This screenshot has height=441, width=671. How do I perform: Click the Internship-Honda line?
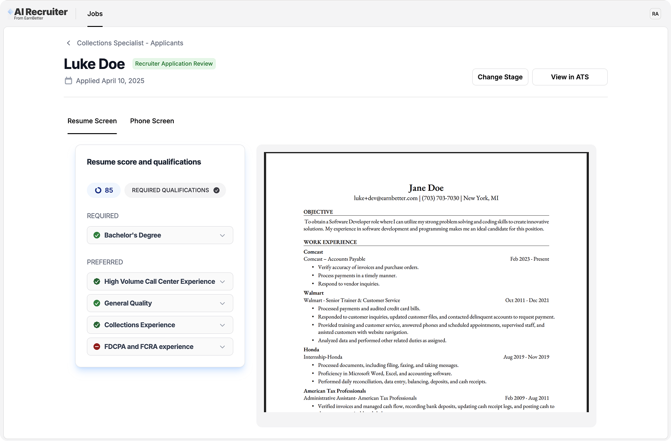tap(323, 357)
